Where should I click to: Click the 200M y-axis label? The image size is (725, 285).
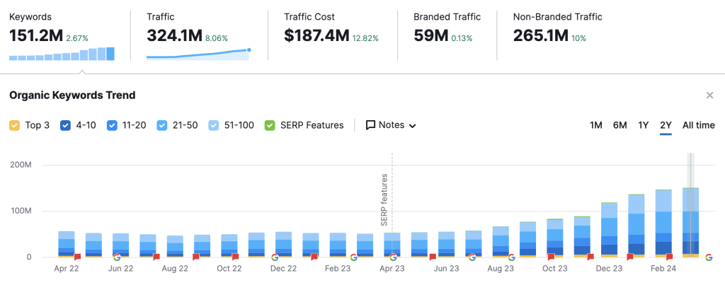pos(21,165)
